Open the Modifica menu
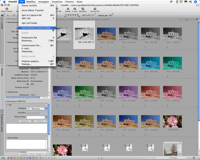Viewport: 200px width, 160px height. click(x=31, y=2)
